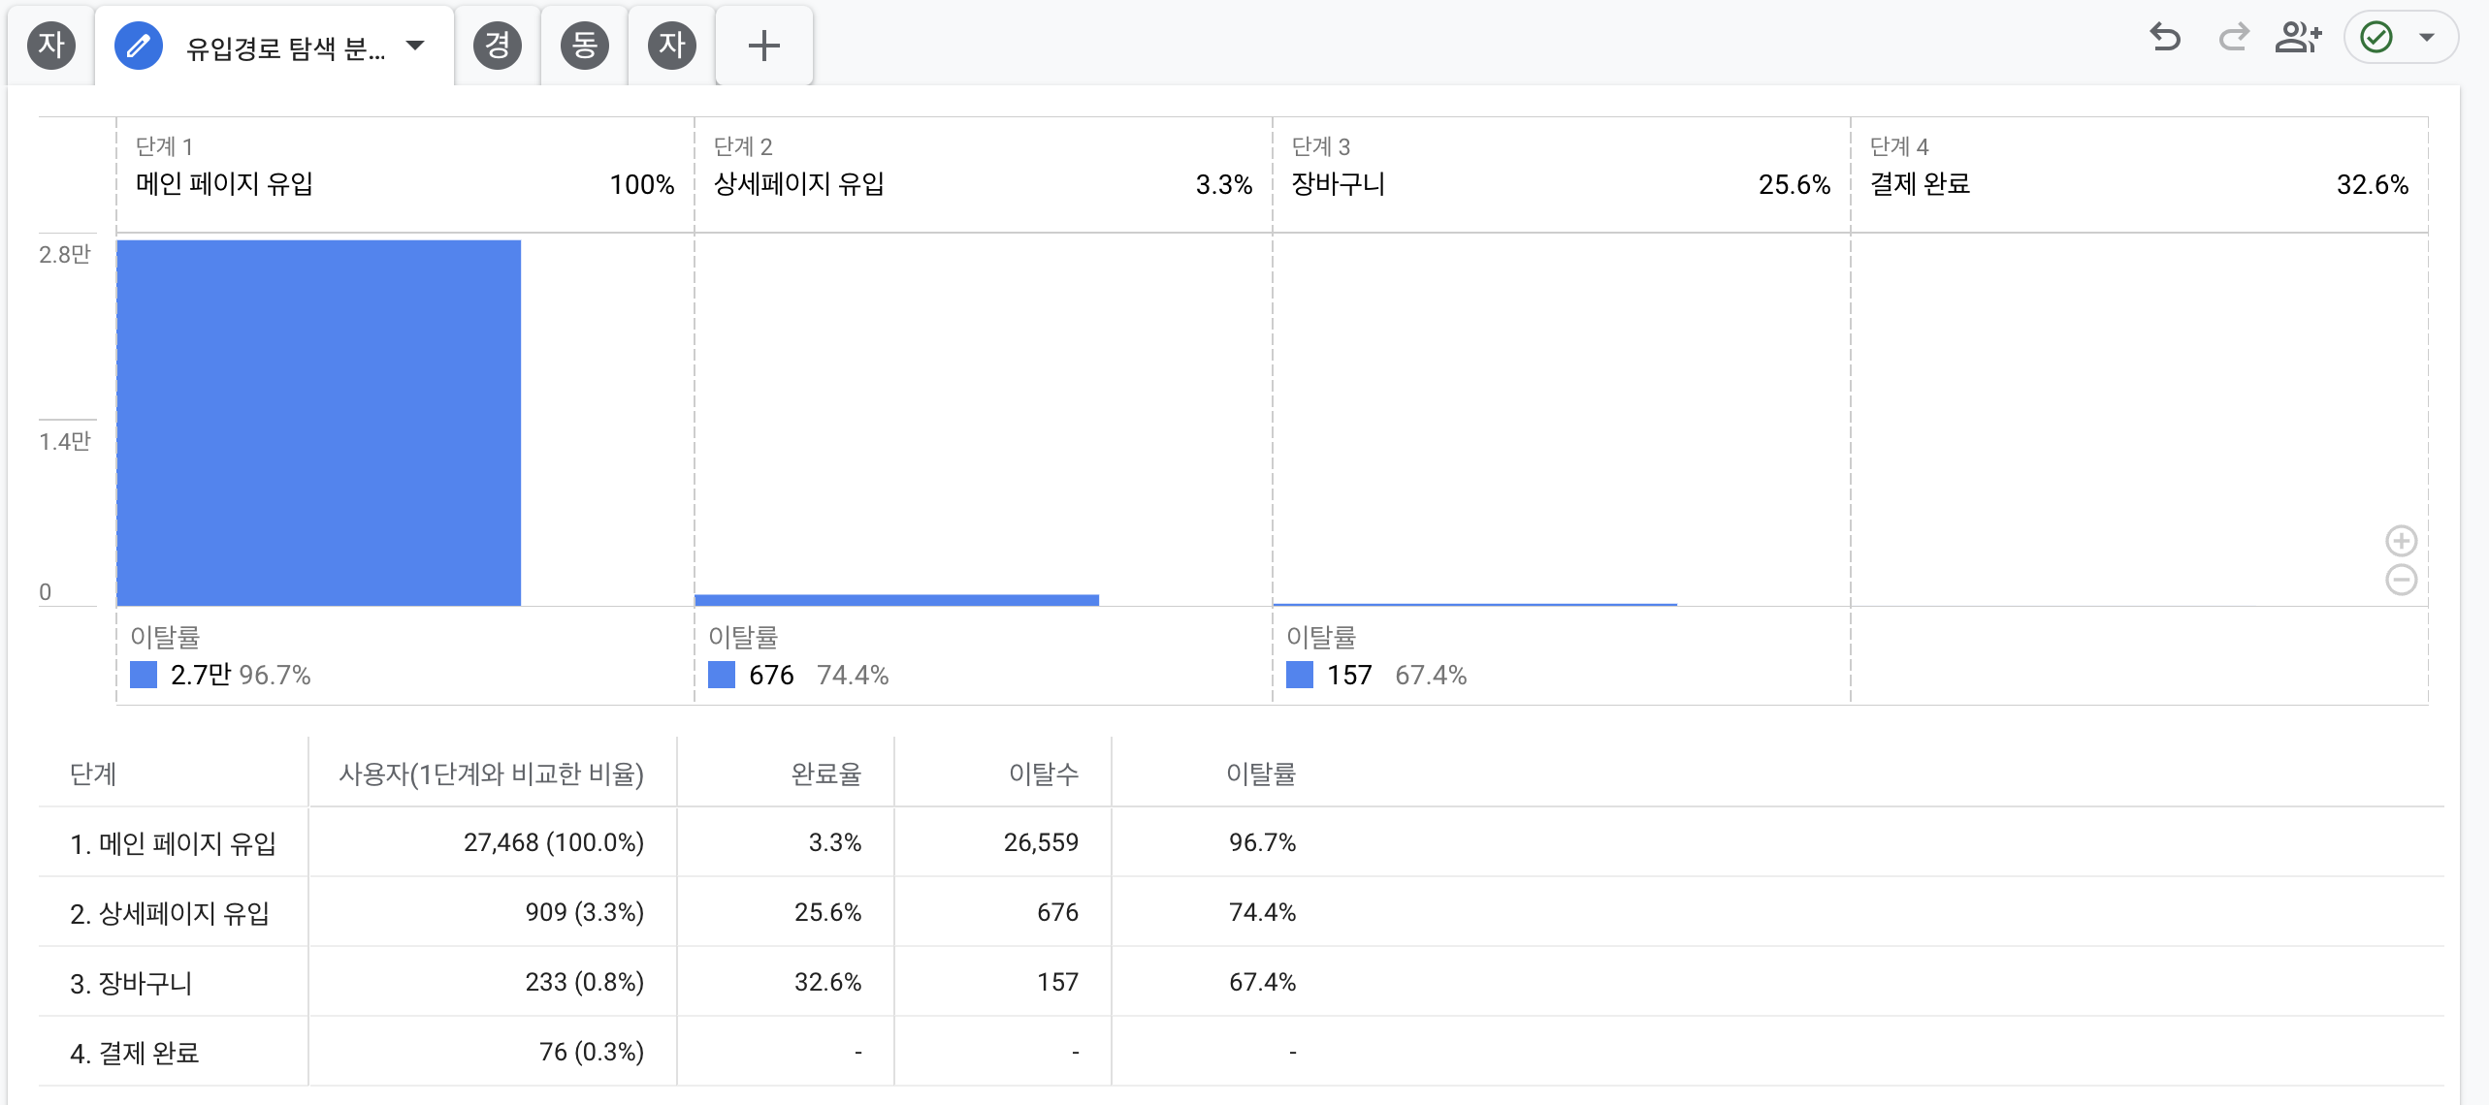
Task: Click the 완료율 column header
Action: [825, 773]
